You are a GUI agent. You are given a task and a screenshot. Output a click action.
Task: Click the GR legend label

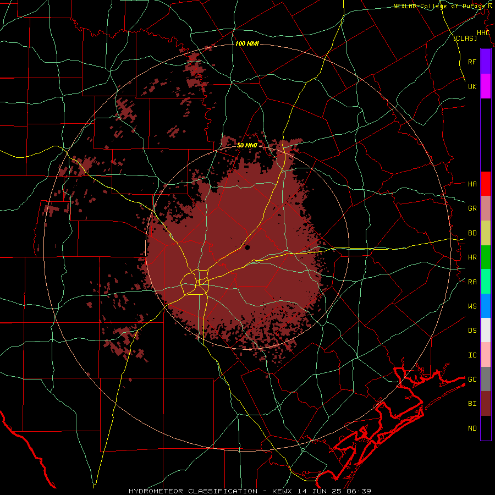point(472,208)
